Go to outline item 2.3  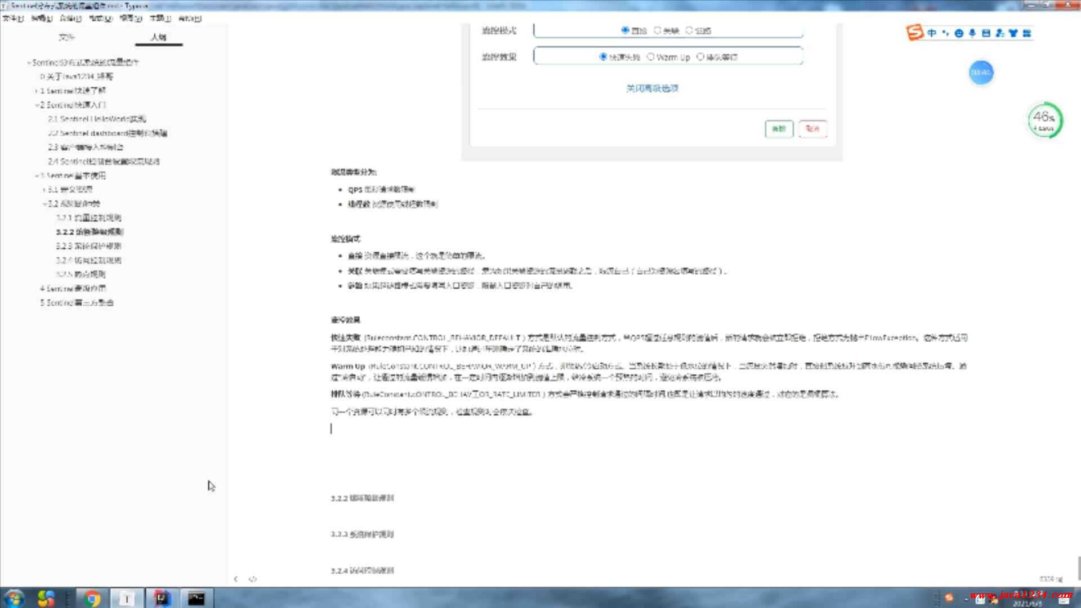[86, 147]
